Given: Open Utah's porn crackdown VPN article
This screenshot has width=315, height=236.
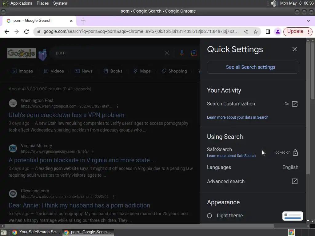Looking at the screenshot, I should tap(66, 115).
